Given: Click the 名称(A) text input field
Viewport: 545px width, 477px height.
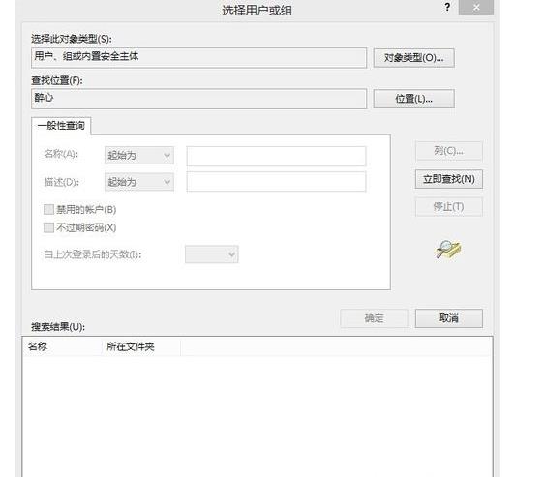Looking at the screenshot, I should tap(276, 156).
